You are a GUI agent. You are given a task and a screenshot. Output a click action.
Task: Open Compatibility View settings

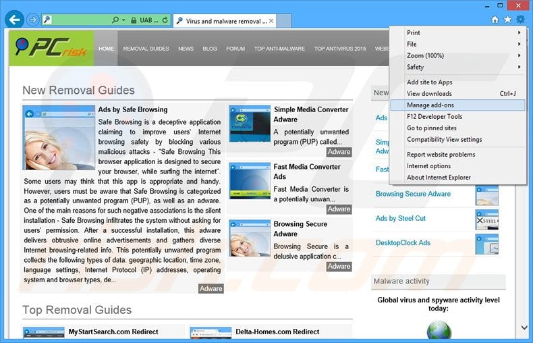457,140
